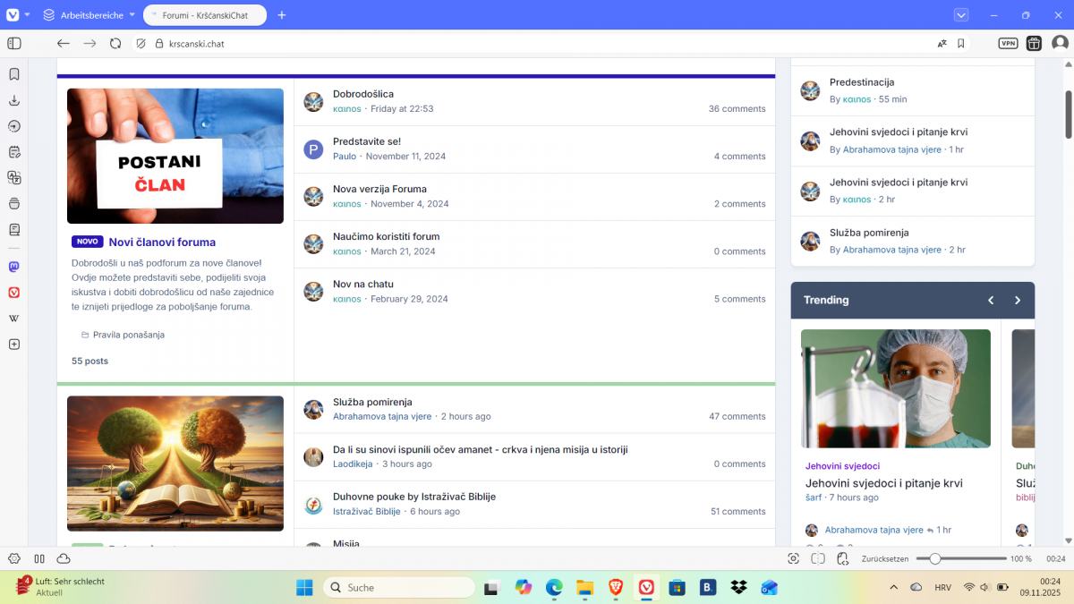Open the Mastodon web panel
This screenshot has width=1074, height=604.
(14, 267)
